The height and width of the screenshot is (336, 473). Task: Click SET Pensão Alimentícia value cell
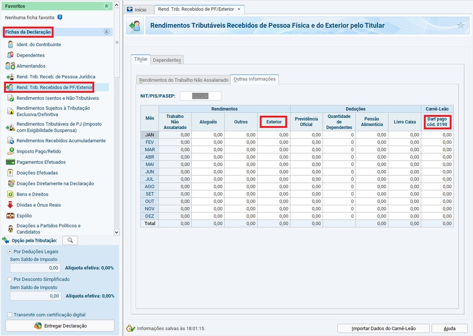click(x=372, y=194)
